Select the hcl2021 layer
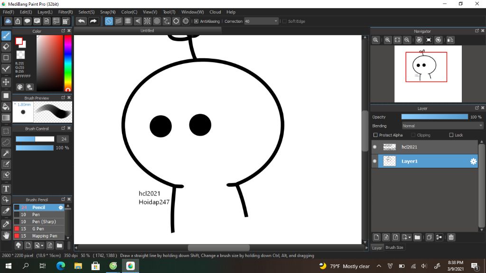Viewport: 486px width, 273px height. 425,147
